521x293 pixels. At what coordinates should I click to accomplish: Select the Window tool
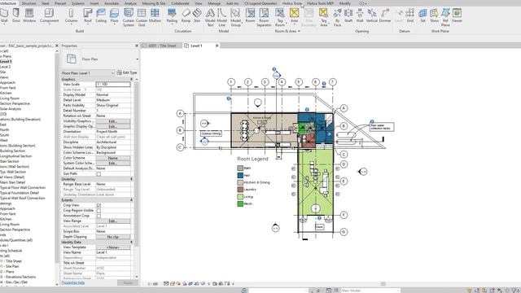29,15
